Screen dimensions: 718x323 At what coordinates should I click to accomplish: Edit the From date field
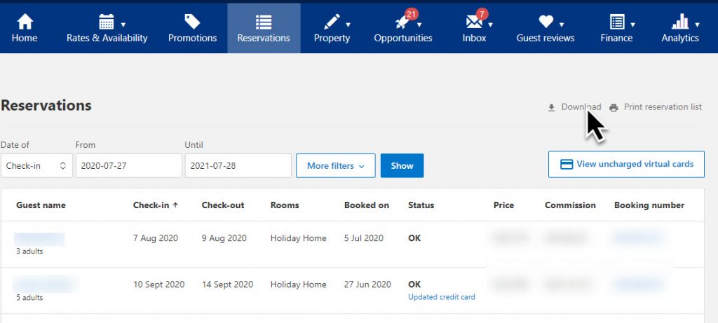(129, 165)
